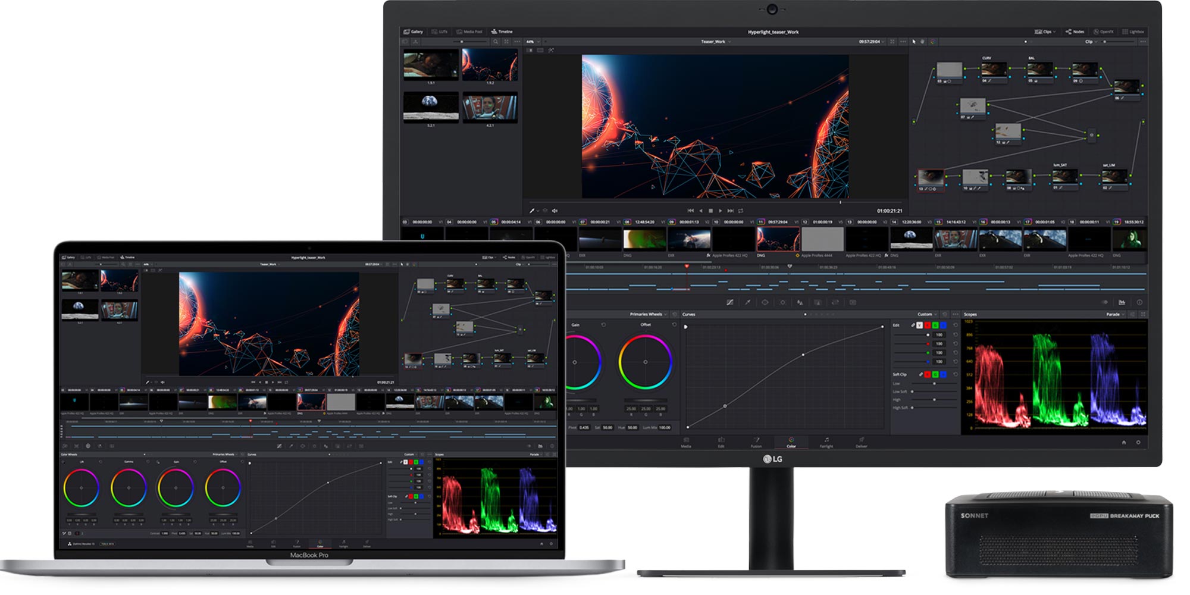The width and height of the screenshot is (1190, 595).
Task: Open Media Pool on LG monitor
Action: pyautogui.click(x=469, y=32)
